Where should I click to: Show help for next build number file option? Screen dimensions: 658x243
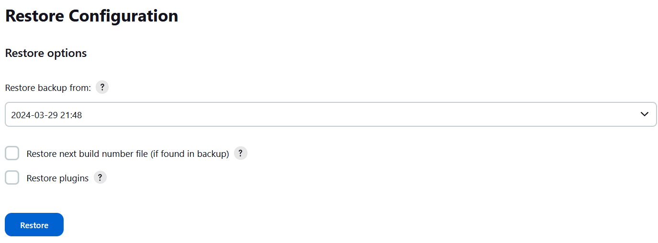pyautogui.click(x=241, y=154)
